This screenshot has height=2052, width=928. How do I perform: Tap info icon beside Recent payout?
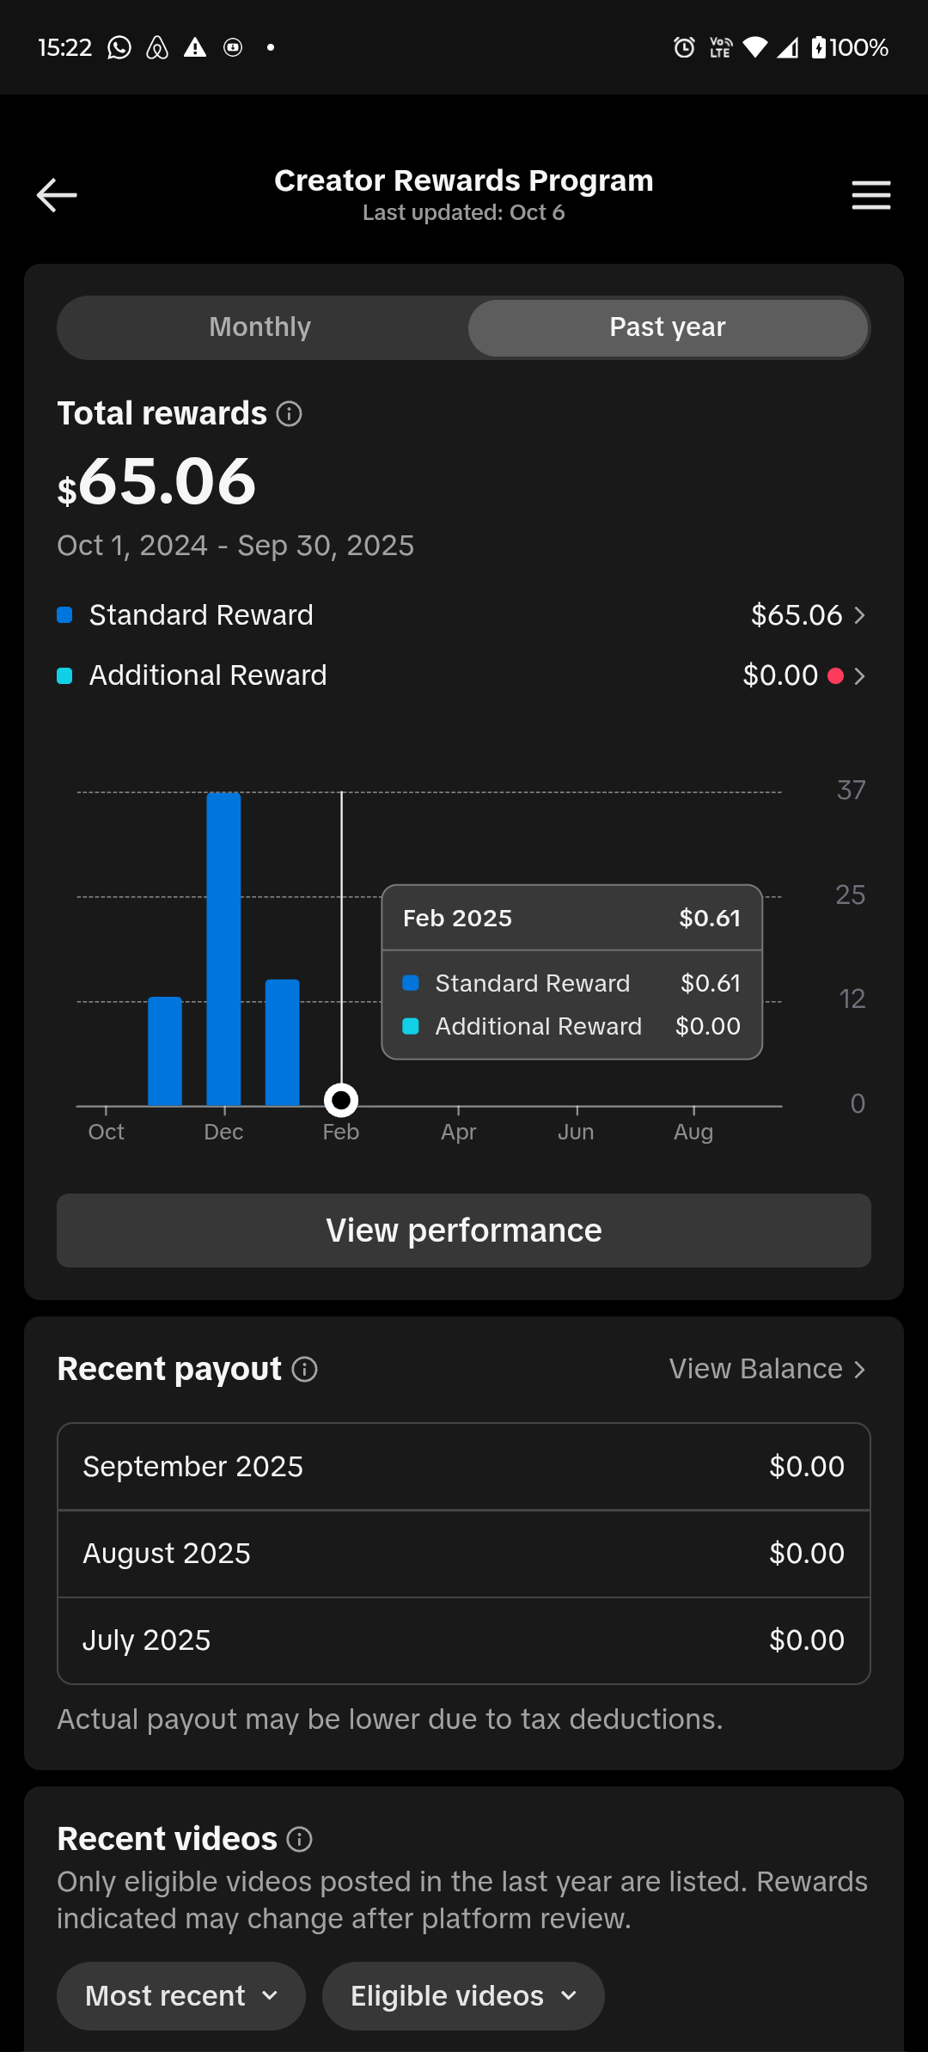(305, 1370)
